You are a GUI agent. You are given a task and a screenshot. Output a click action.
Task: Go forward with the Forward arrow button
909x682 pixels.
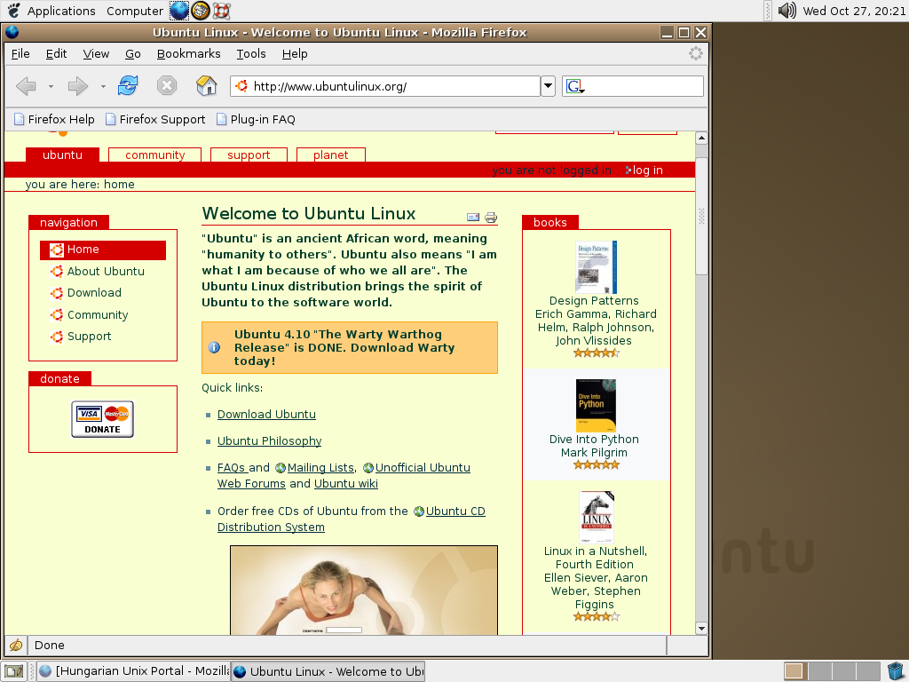pos(77,86)
